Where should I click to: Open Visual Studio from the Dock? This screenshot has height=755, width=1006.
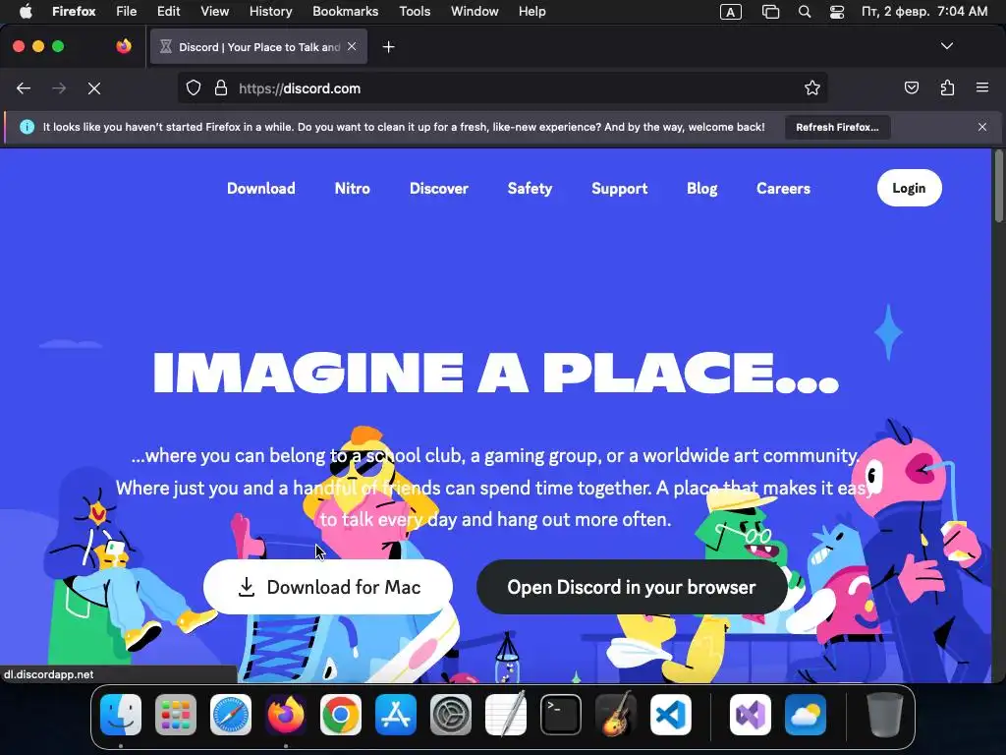[750, 715]
